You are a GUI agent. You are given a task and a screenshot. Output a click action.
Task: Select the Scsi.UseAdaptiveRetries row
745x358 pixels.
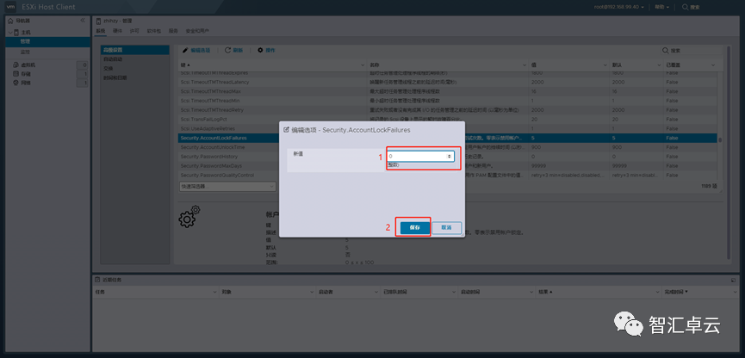tap(448, 129)
